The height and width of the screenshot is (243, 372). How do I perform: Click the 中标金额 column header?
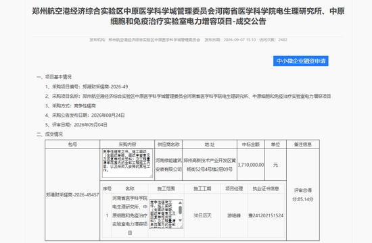pos(251,144)
